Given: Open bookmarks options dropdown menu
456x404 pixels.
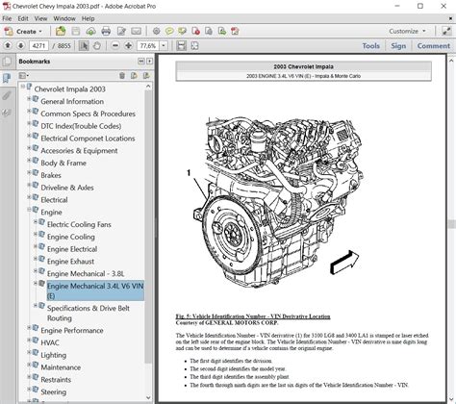Looking at the screenshot, I should pos(24,76).
